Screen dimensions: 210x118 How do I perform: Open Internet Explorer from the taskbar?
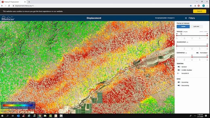point(29,116)
